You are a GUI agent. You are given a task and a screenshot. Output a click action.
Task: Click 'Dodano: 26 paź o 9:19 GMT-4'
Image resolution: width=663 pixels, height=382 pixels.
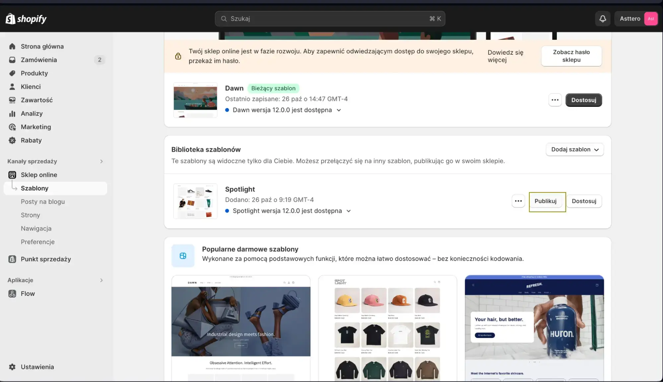[x=269, y=200]
